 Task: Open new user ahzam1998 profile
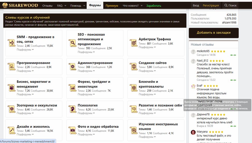point(229,22)
